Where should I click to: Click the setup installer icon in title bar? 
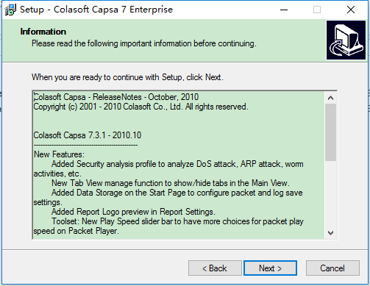coord(10,10)
